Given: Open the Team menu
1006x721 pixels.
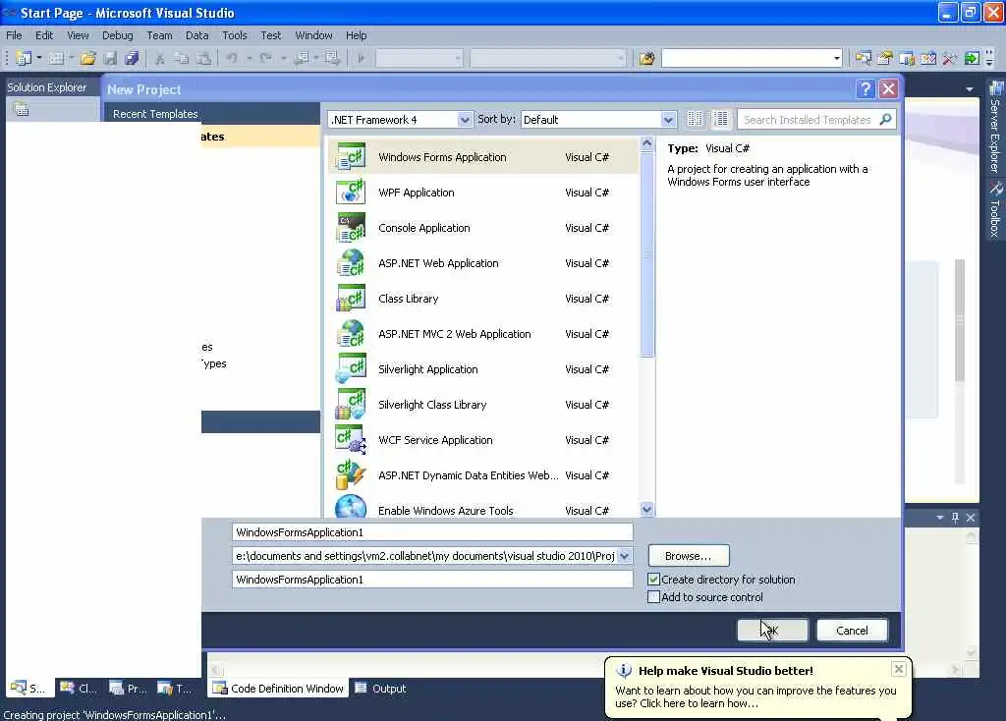Looking at the screenshot, I should pos(159,35).
